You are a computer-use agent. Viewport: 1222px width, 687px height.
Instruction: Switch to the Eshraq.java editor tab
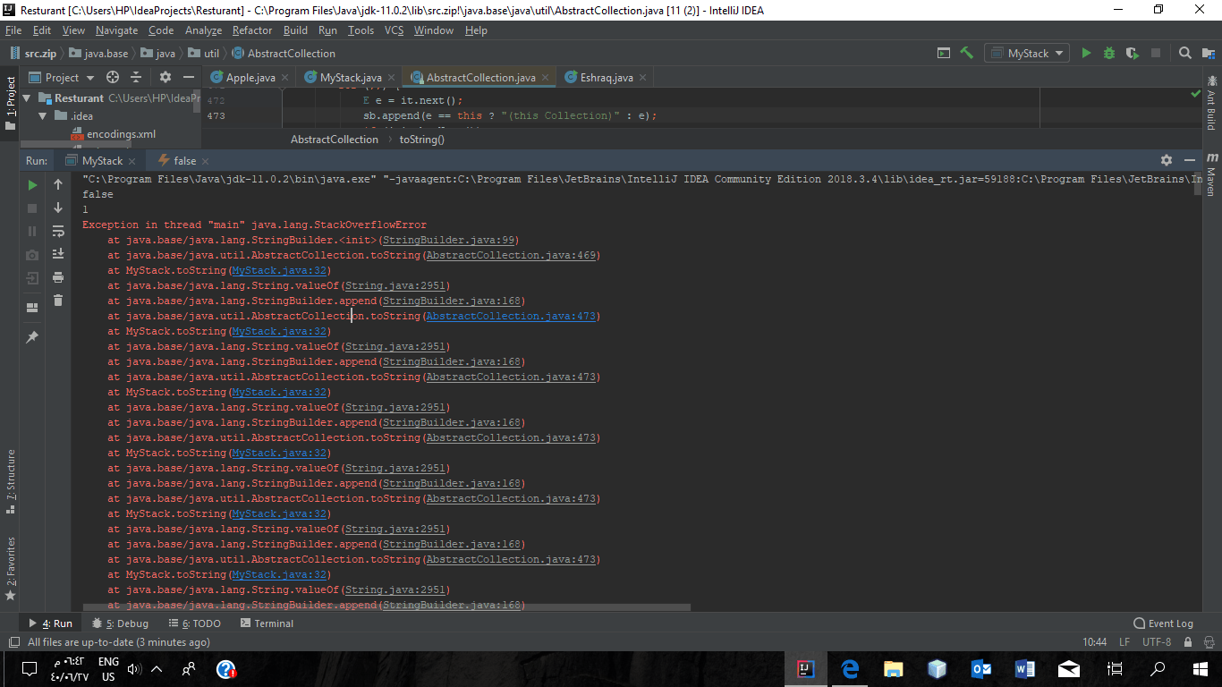pyautogui.click(x=605, y=78)
